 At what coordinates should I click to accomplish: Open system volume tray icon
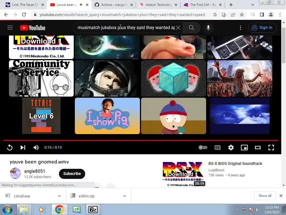258,210
